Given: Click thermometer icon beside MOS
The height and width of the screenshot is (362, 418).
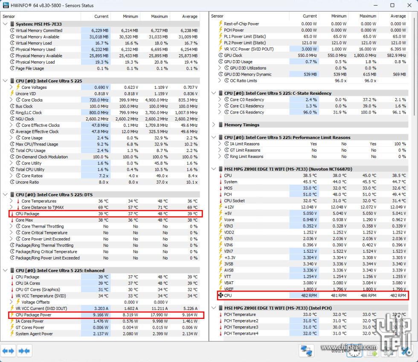Looking at the screenshot, I should [x=221, y=188].
